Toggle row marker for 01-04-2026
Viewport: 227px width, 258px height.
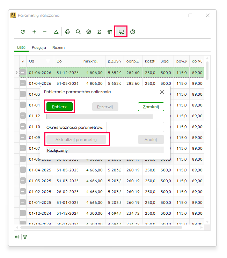coord(23,83)
